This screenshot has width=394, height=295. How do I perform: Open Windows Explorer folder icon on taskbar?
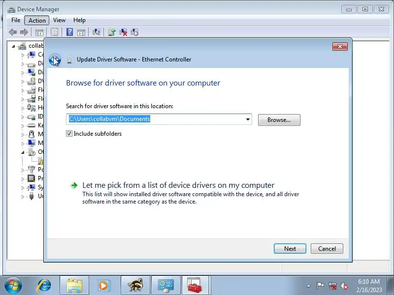74,285
